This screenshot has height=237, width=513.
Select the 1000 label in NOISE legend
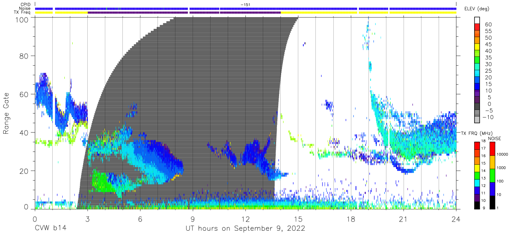(501, 168)
